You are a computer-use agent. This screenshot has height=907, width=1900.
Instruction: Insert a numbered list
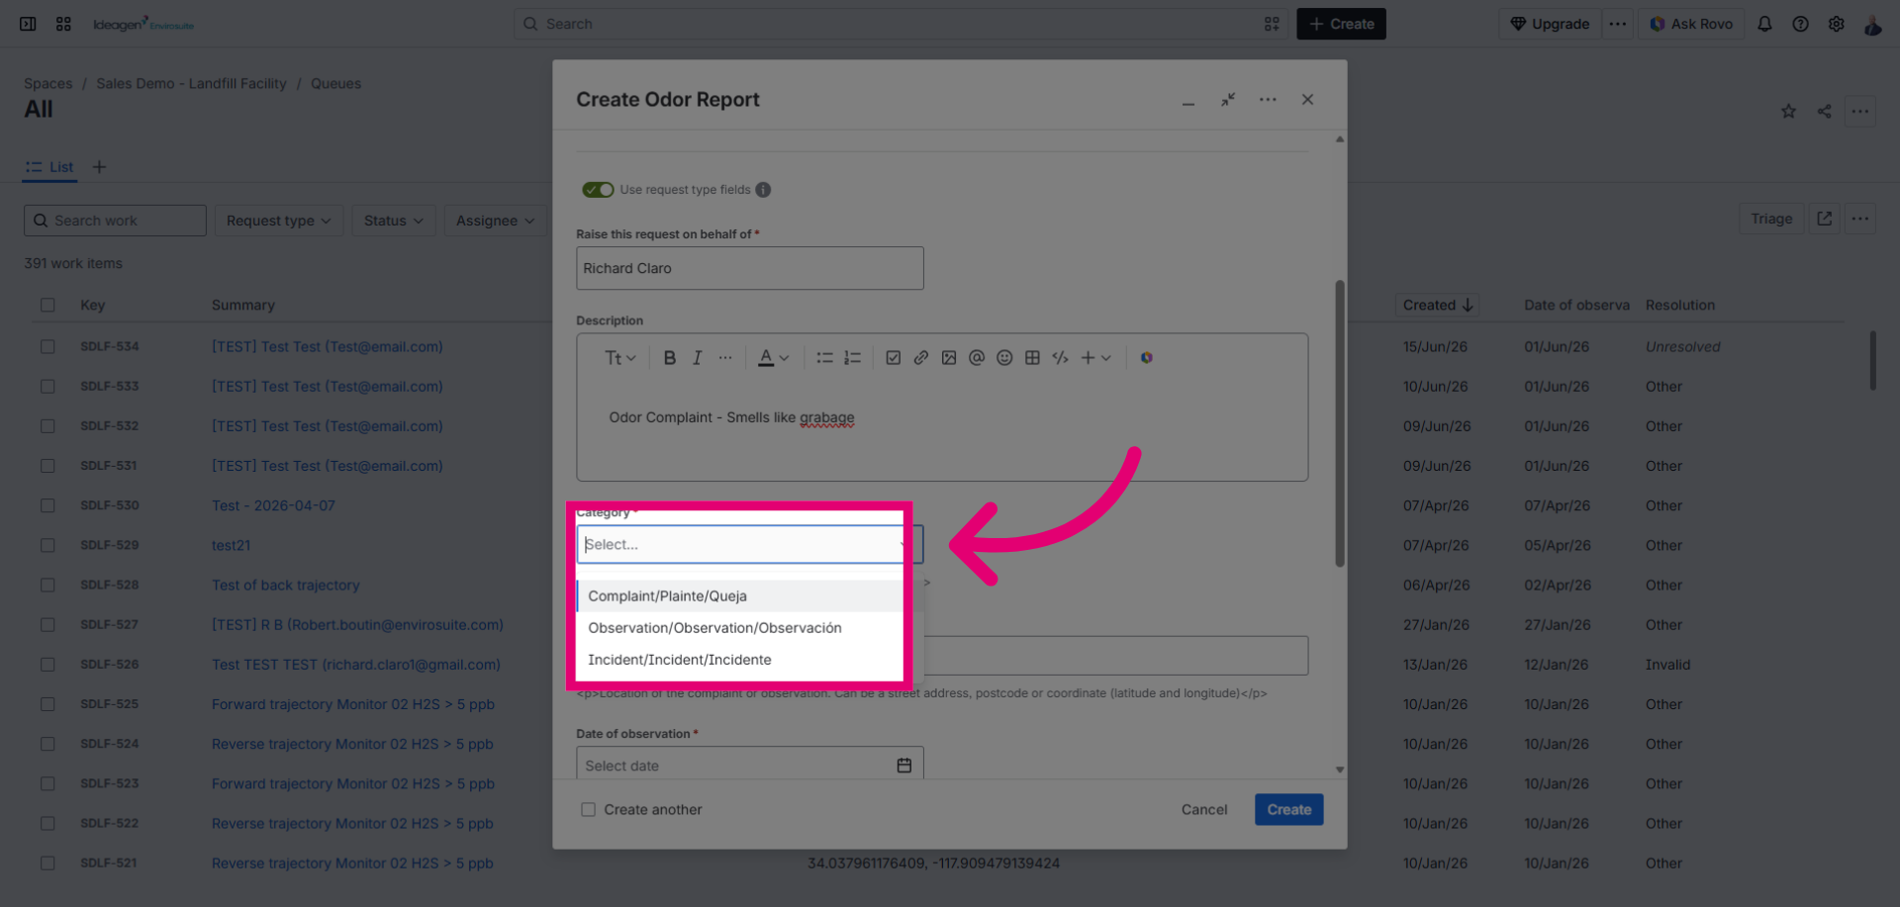coord(852,358)
